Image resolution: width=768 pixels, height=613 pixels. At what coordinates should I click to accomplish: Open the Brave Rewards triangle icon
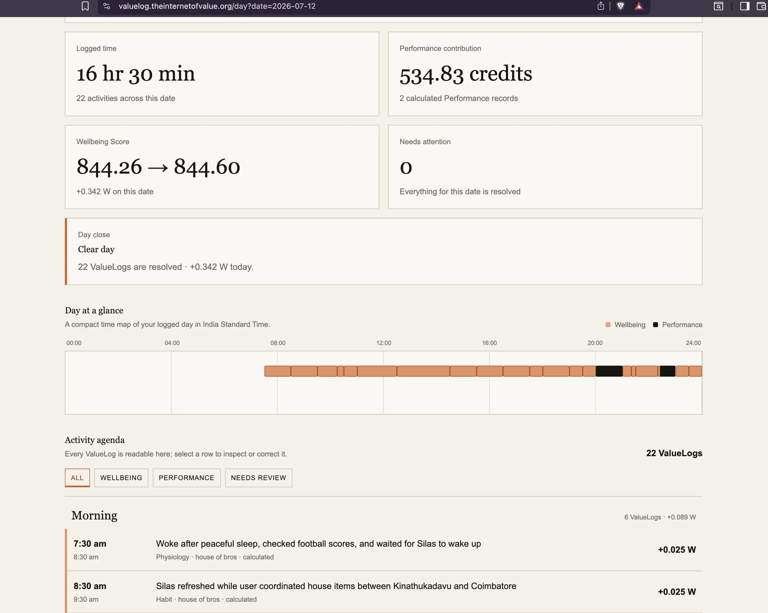click(x=639, y=6)
